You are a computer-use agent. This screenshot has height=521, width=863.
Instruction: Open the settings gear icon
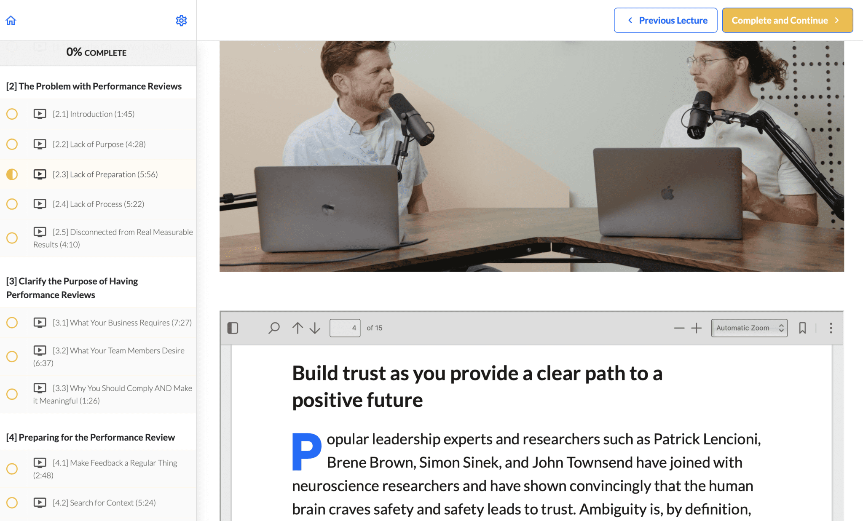tap(181, 20)
